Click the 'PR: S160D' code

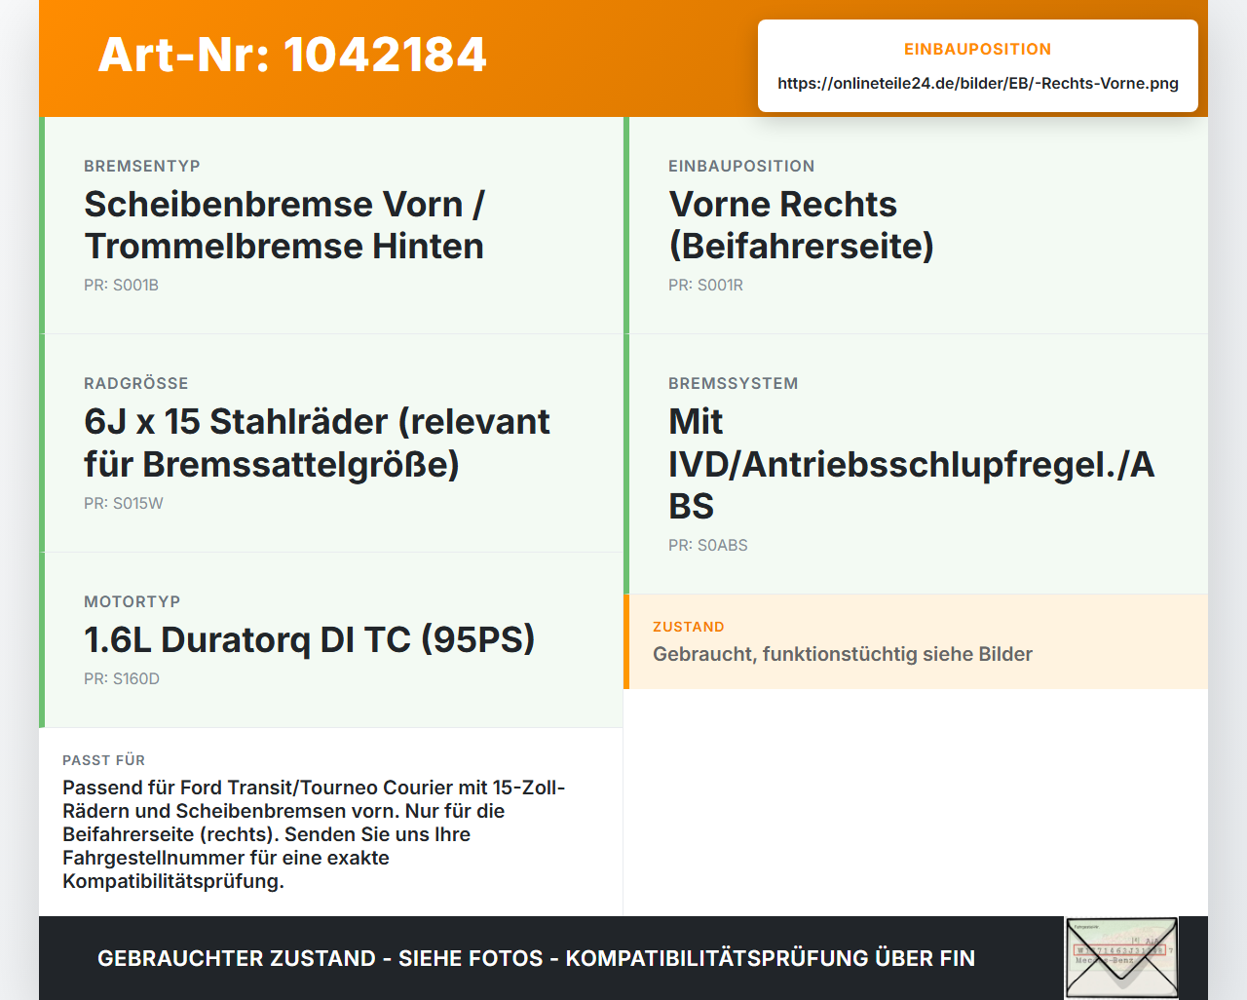pyautogui.click(x=122, y=679)
